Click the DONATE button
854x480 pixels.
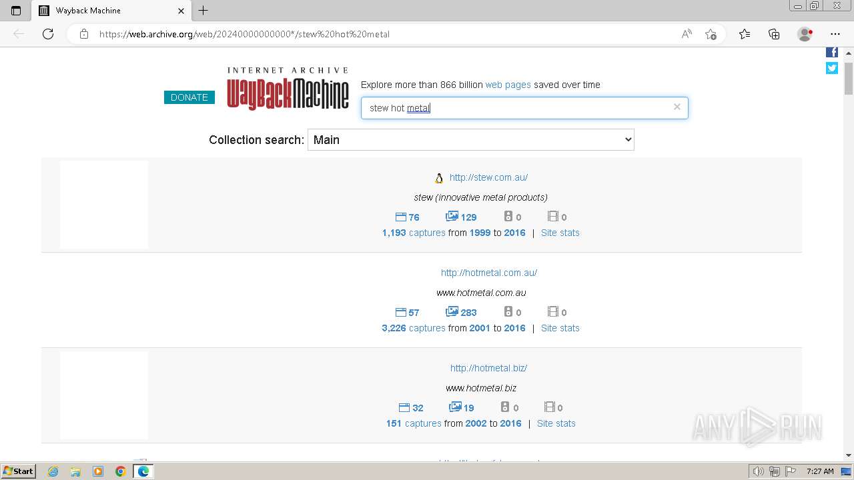tap(189, 97)
